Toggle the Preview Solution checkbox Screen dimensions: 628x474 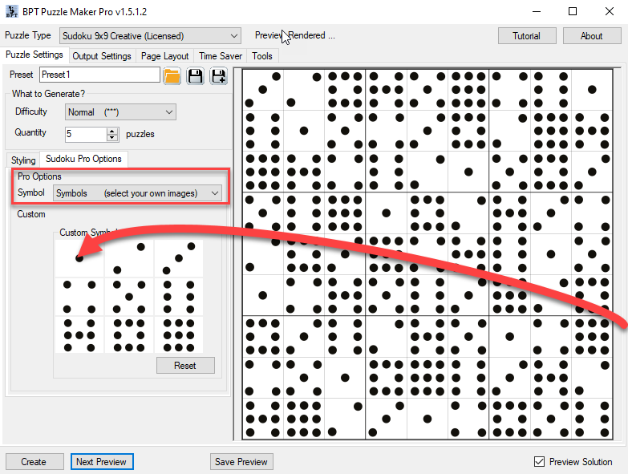pyautogui.click(x=539, y=462)
